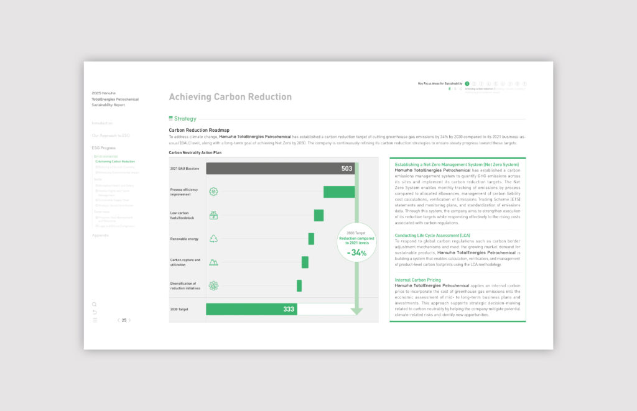This screenshot has height=411, width=637.
Task: Click the Diversification of reduction initiatives icon
Action: point(213,285)
